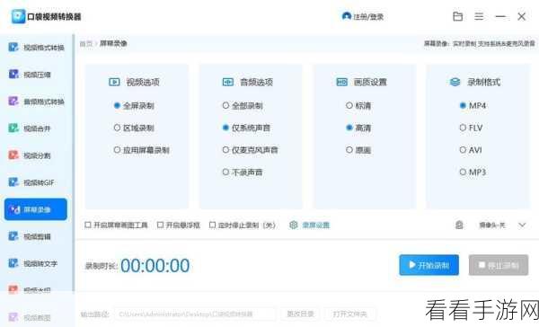Select 不录声音 audio option

tap(243, 172)
